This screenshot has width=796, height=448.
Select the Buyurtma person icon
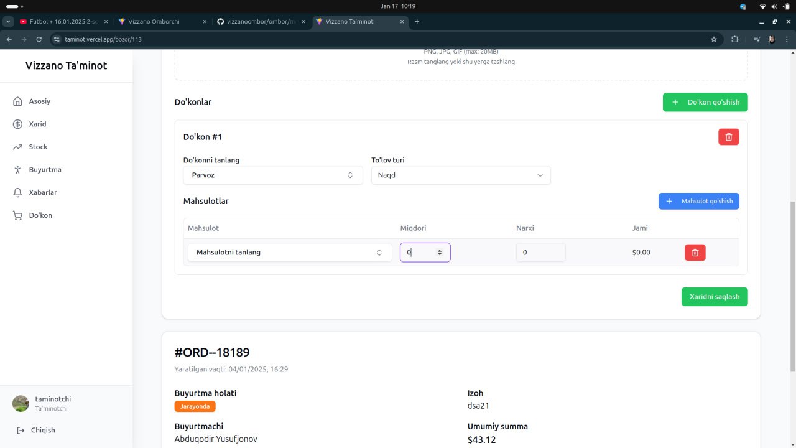[17, 170]
